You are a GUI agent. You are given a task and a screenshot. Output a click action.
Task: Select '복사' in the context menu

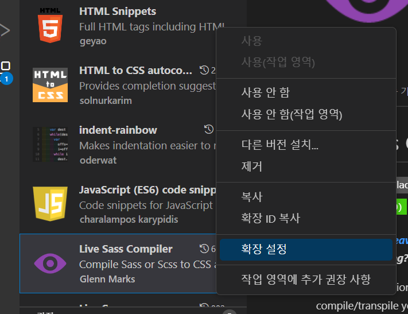(306, 196)
